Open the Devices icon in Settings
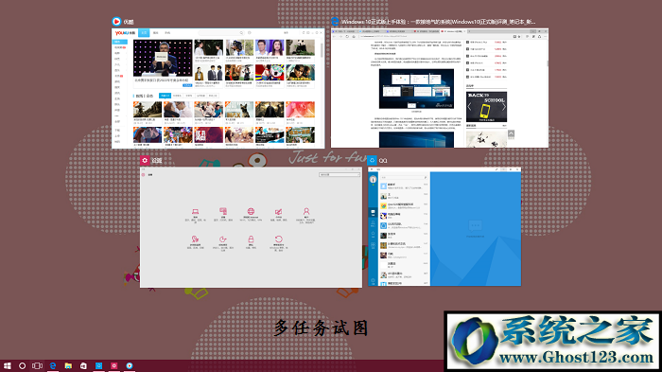Screen dimensions: 662x372 point(223,211)
